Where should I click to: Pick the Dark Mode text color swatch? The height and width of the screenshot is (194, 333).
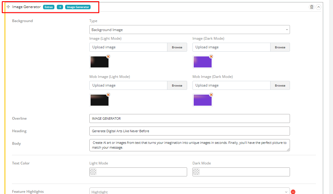point(196,172)
